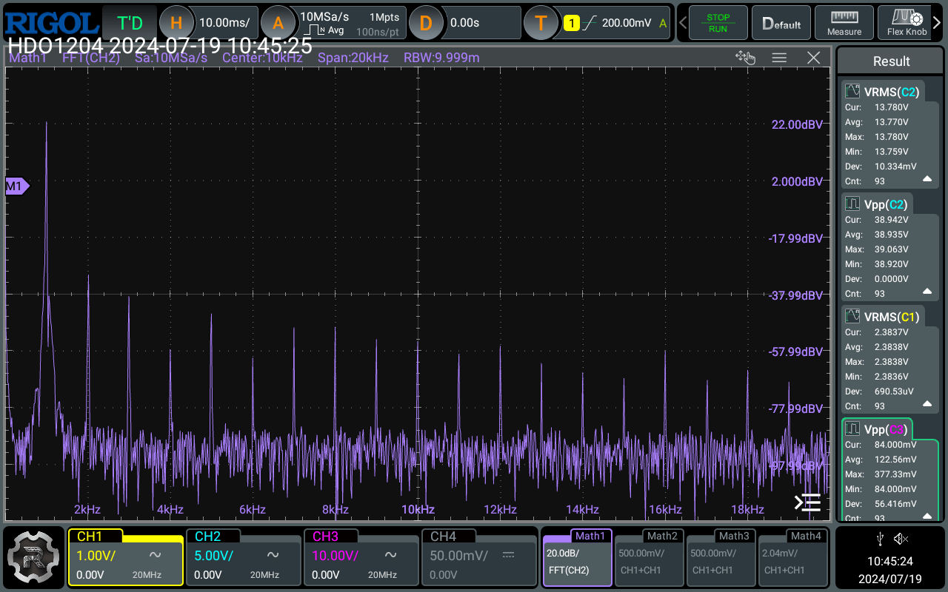
Task: Click the Center:10kHz label in FFT header
Action: (262, 58)
